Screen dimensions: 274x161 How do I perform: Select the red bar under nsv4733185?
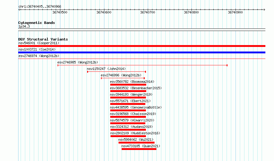139,149
